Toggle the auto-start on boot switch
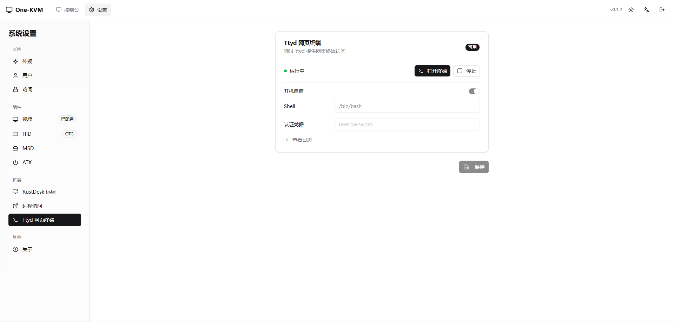Viewport: 674px width, 322px height. (474, 91)
